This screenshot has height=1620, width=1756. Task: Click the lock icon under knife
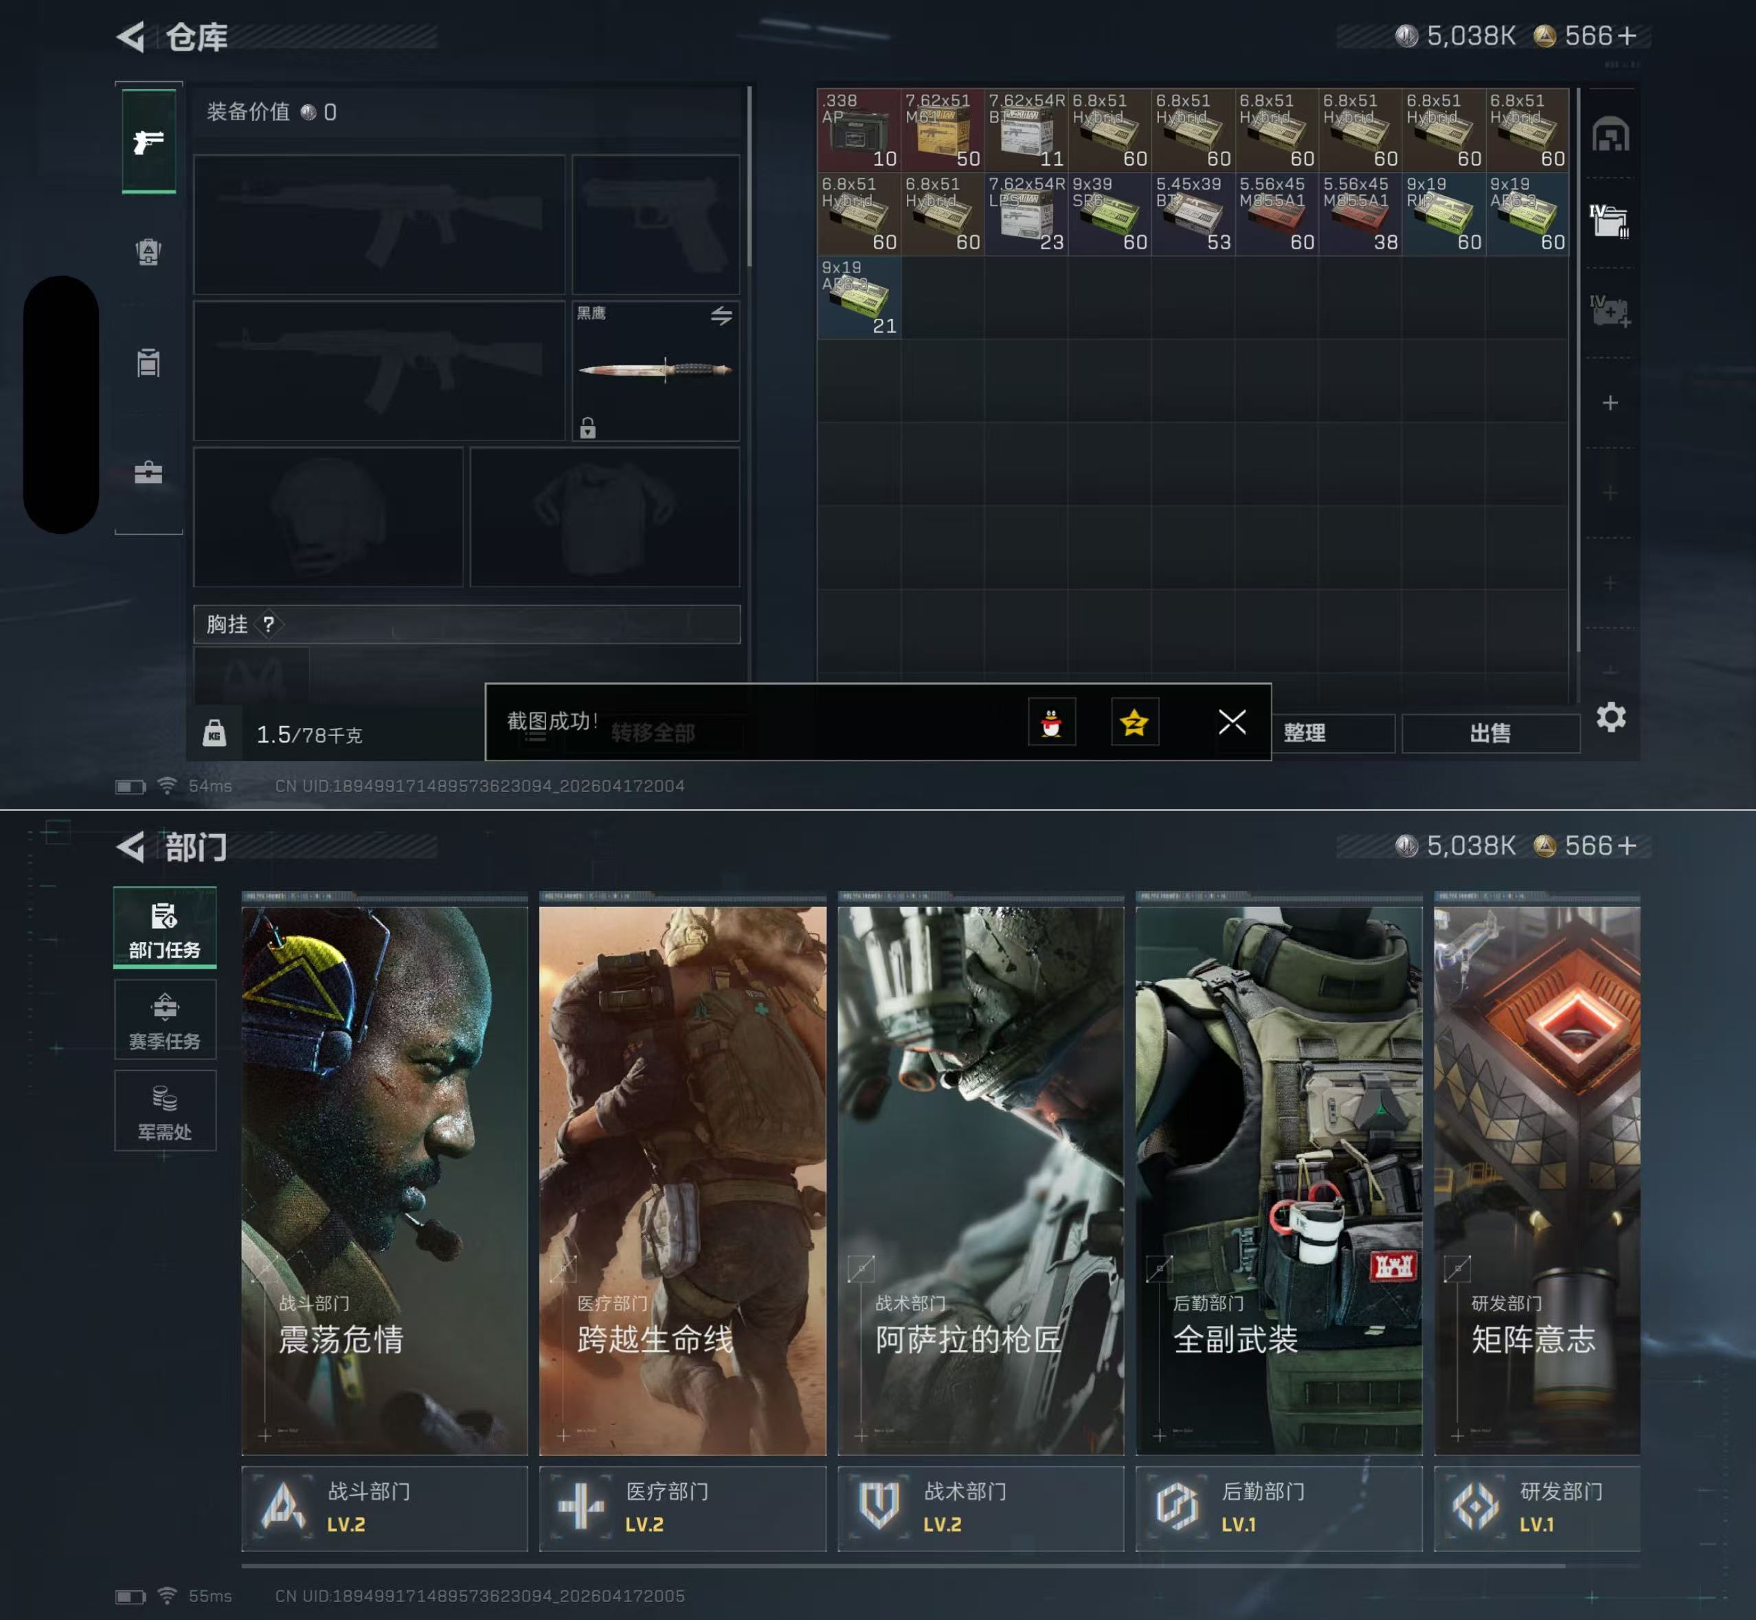[x=587, y=428]
